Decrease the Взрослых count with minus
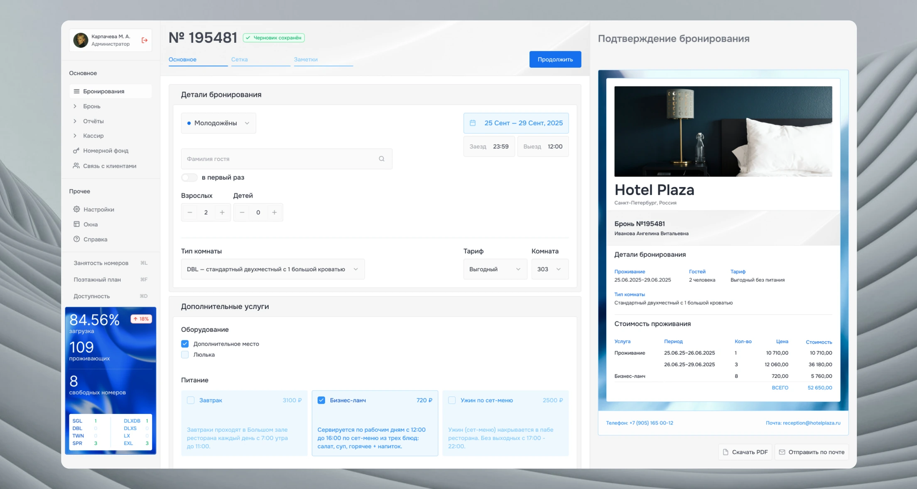 click(x=190, y=213)
